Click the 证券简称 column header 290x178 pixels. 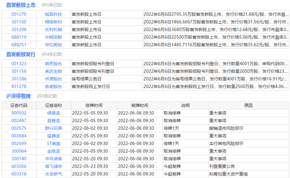53,105
